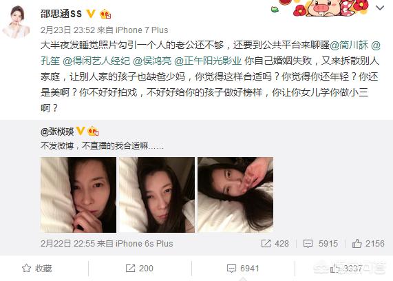Click the crown membership icon beside 邵思涵SS

pos(105,14)
